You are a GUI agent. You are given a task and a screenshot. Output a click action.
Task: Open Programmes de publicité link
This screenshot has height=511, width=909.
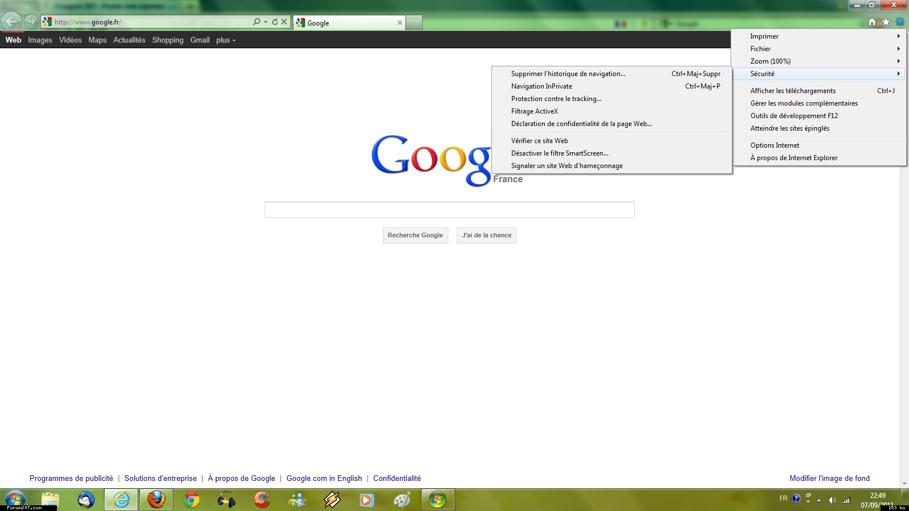71,479
